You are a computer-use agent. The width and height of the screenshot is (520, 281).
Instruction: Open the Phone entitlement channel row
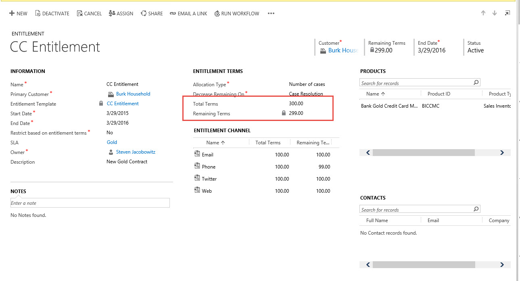[209, 167]
